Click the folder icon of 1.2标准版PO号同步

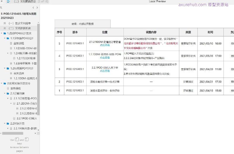click(8, 69)
